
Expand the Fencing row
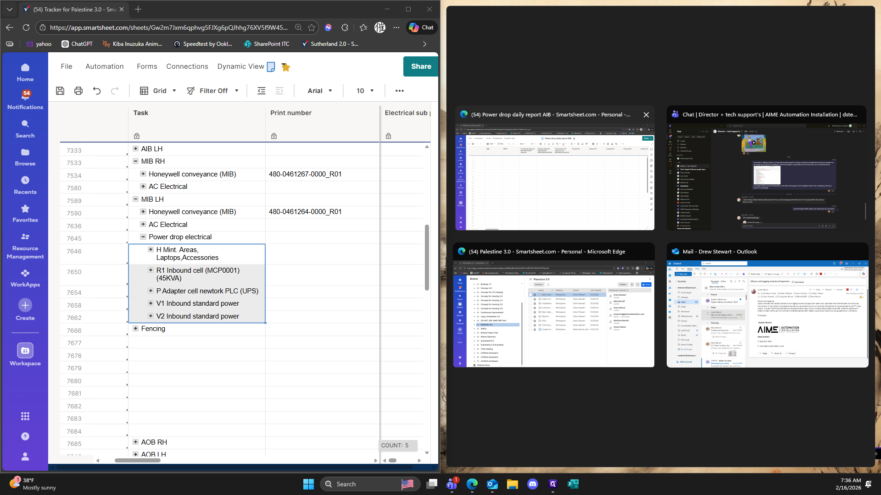click(x=135, y=329)
